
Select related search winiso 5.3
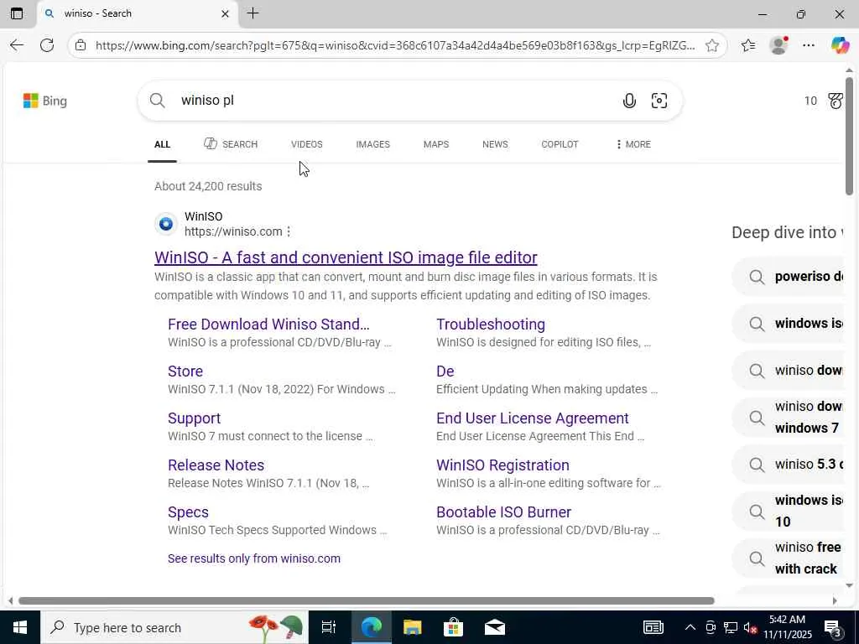[789, 465]
